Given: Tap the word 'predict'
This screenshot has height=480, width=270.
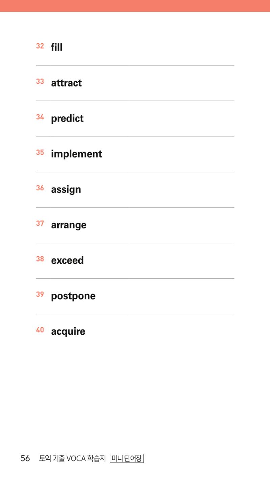Looking at the screenshot, I should point(67,119).
